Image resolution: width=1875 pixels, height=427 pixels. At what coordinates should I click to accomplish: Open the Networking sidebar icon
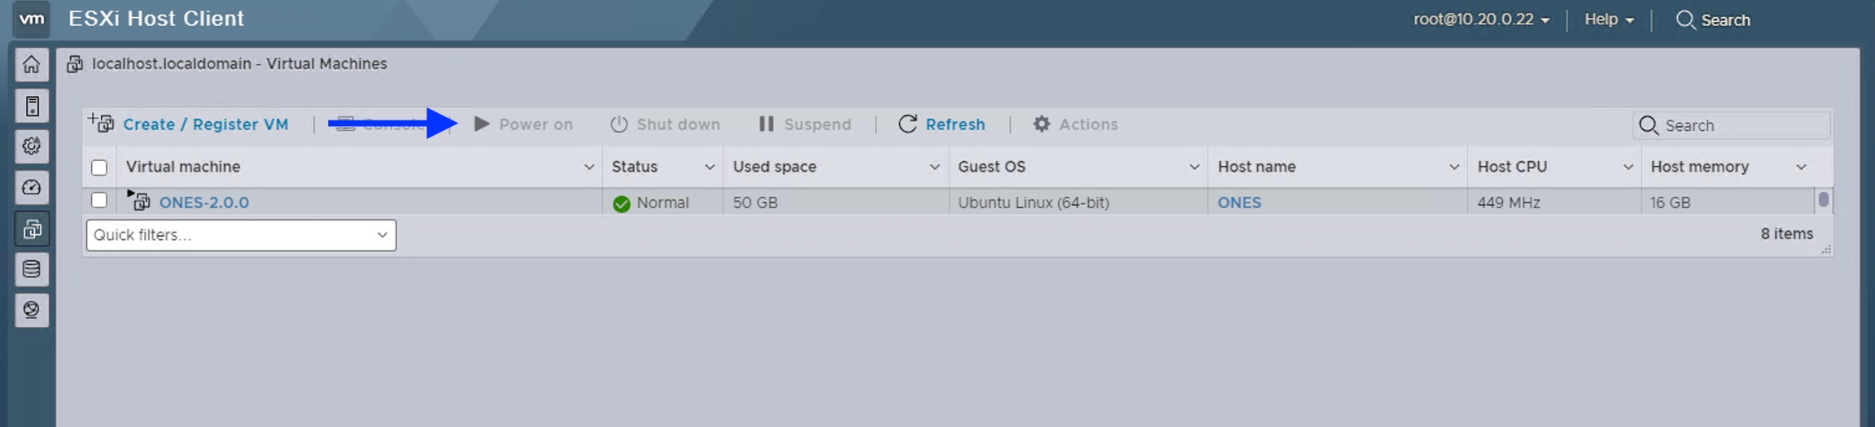32,310
